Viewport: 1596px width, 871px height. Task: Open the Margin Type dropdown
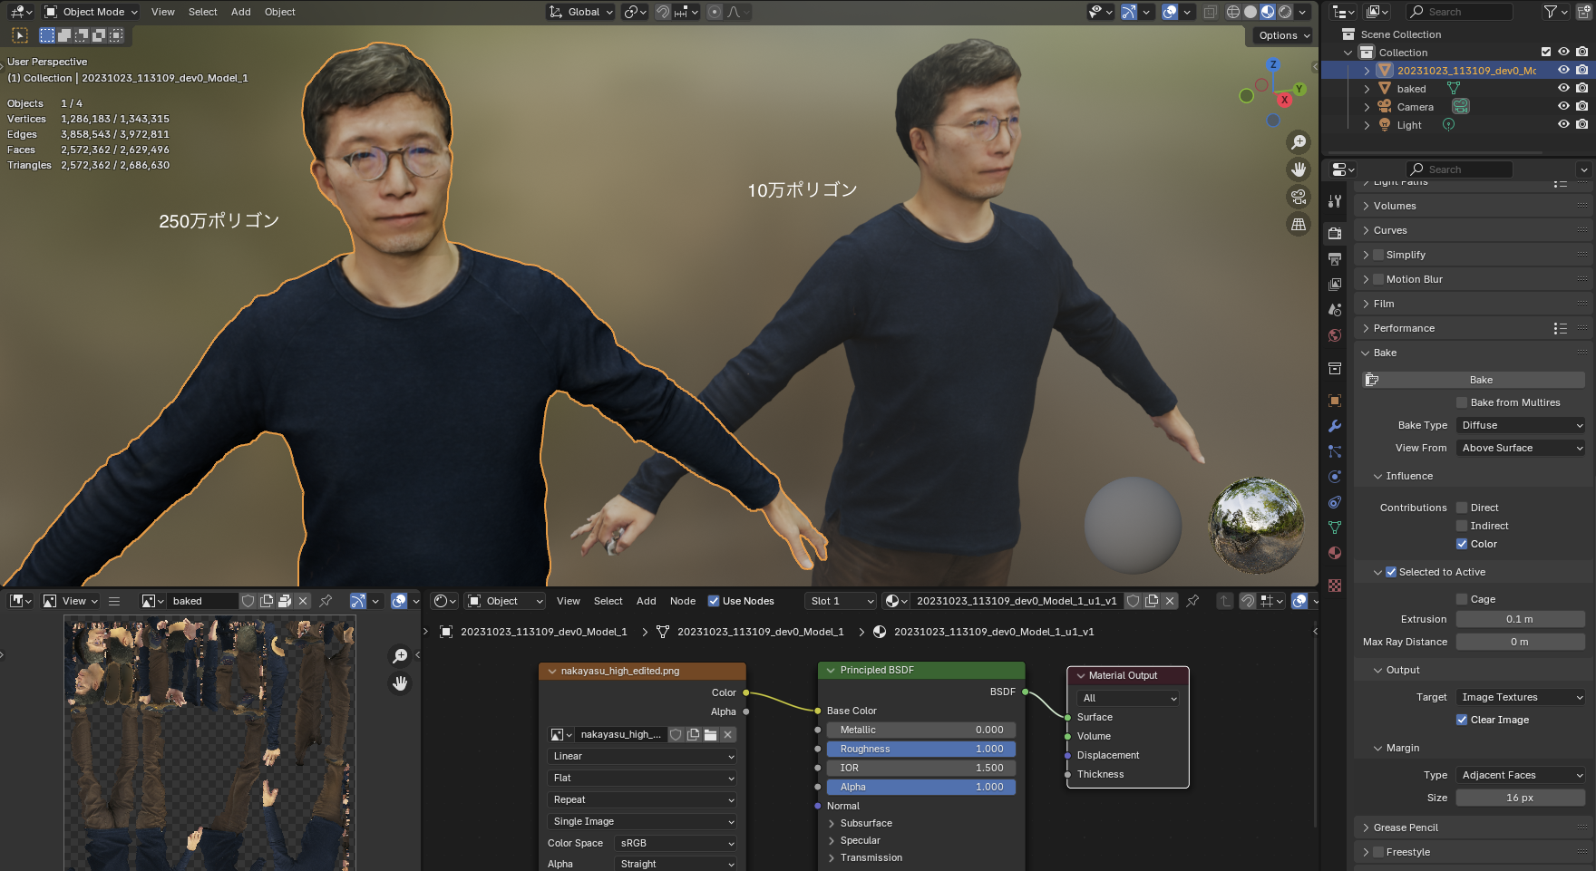coord(1521,775)
